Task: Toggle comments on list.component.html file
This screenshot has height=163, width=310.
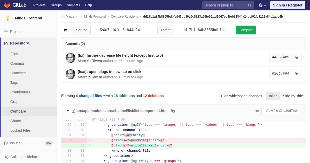Action: (257, 111)
